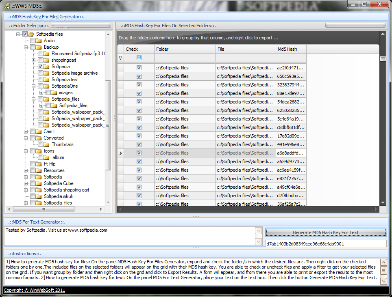Expand the shoppingcart folder node
Viewport: 392px width, 297px height.
33,60
